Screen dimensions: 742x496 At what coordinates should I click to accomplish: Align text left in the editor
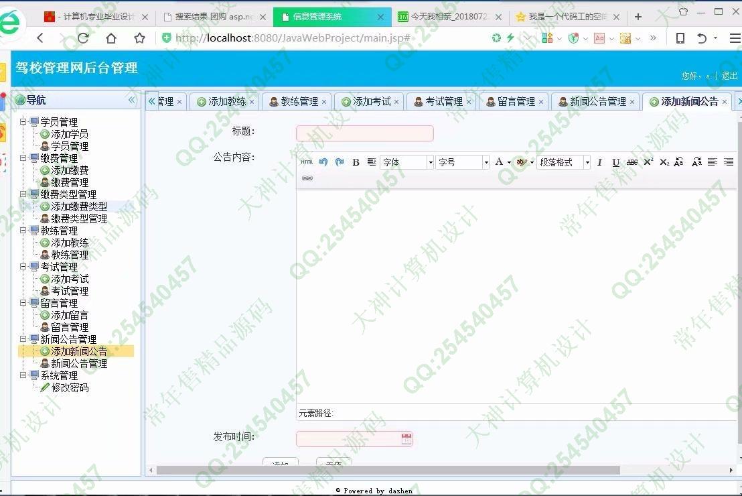point(712,162)
